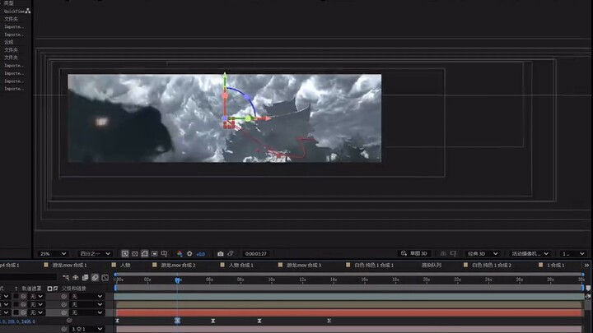This screenshot has width=593, height=333.
Task: Select the 合成 item in project list
Action: [9, 41]
